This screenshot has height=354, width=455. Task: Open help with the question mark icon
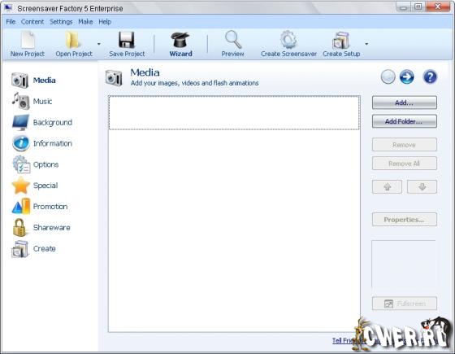point(430,77)
